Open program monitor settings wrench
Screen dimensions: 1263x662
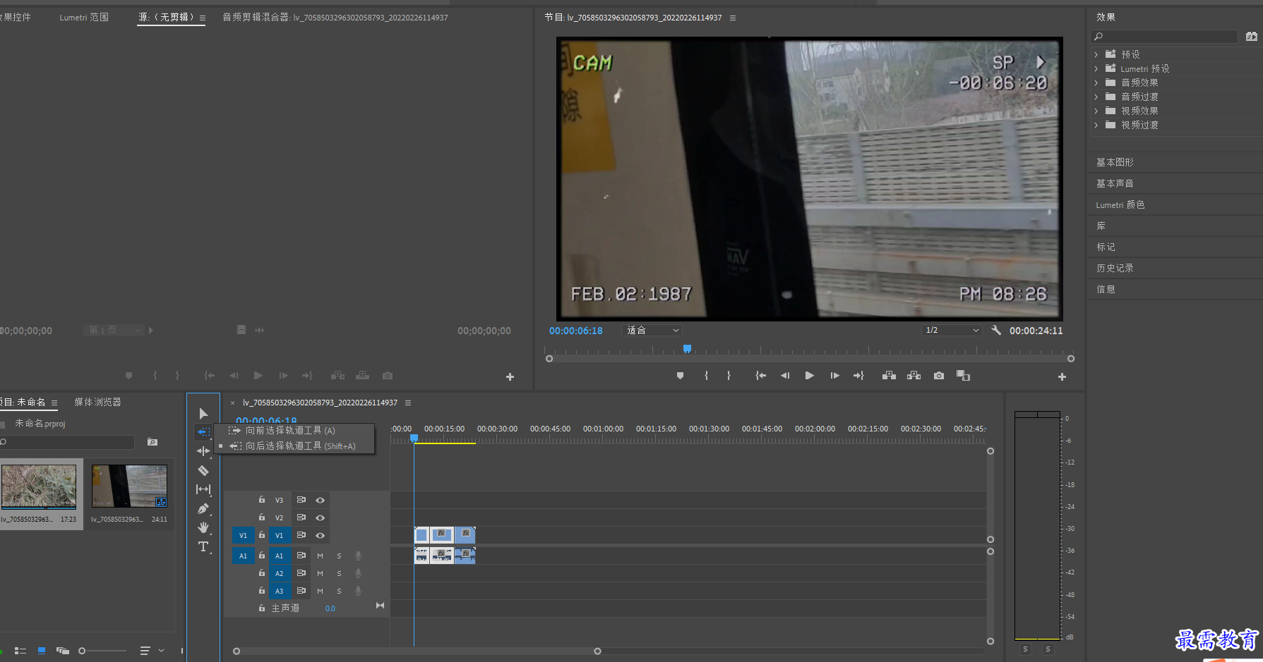tap(996, 330)
